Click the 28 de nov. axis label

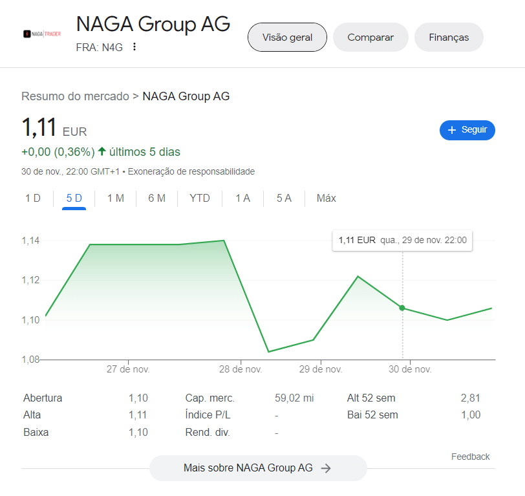click(x=241, y=369)
